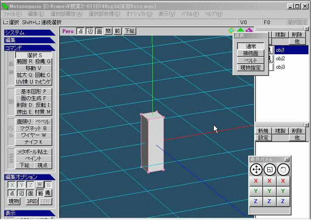Activate the 移動 V move command
Screen dimensions: 311x220
click(34, 68)
